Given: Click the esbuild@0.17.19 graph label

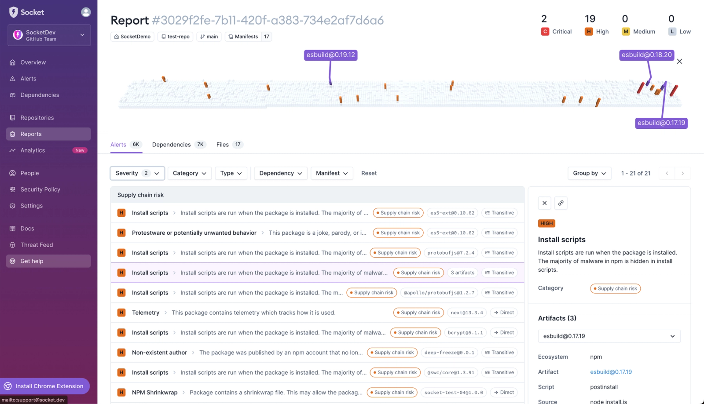Looking at the screenshot, I should 661,123.
